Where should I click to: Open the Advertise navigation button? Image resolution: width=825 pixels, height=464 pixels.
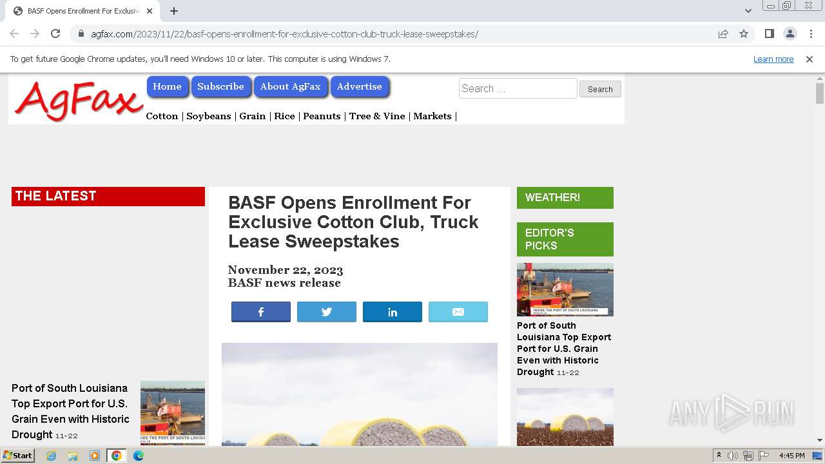tap(360, 86)
